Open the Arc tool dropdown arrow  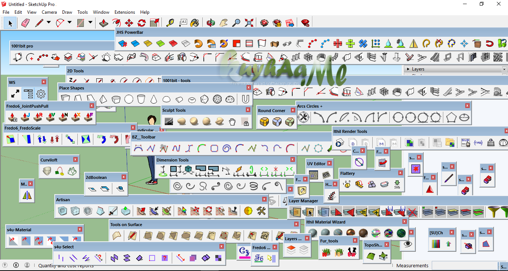point(70,23)
